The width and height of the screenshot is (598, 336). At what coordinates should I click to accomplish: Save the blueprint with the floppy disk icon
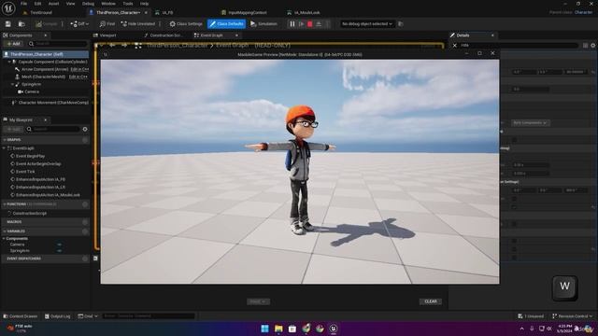8,24
